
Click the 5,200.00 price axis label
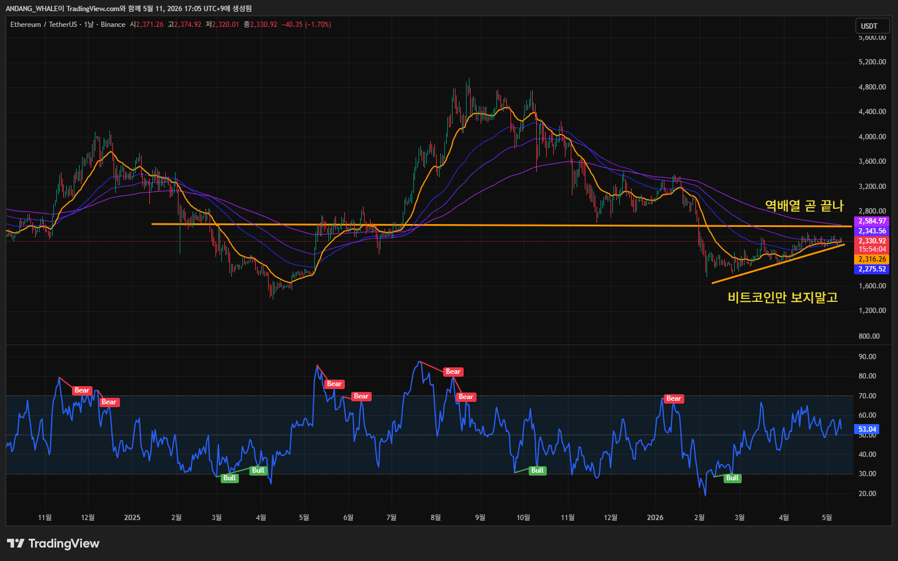(x=872, y=62)
